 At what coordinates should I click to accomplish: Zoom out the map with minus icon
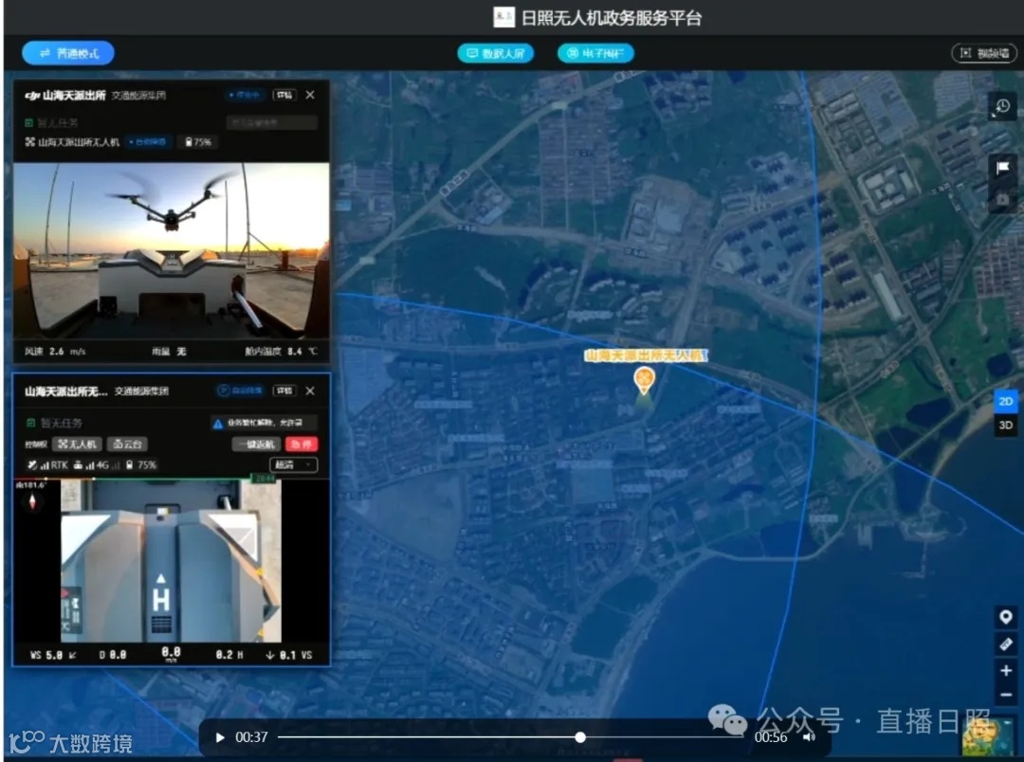[1006, 695]
